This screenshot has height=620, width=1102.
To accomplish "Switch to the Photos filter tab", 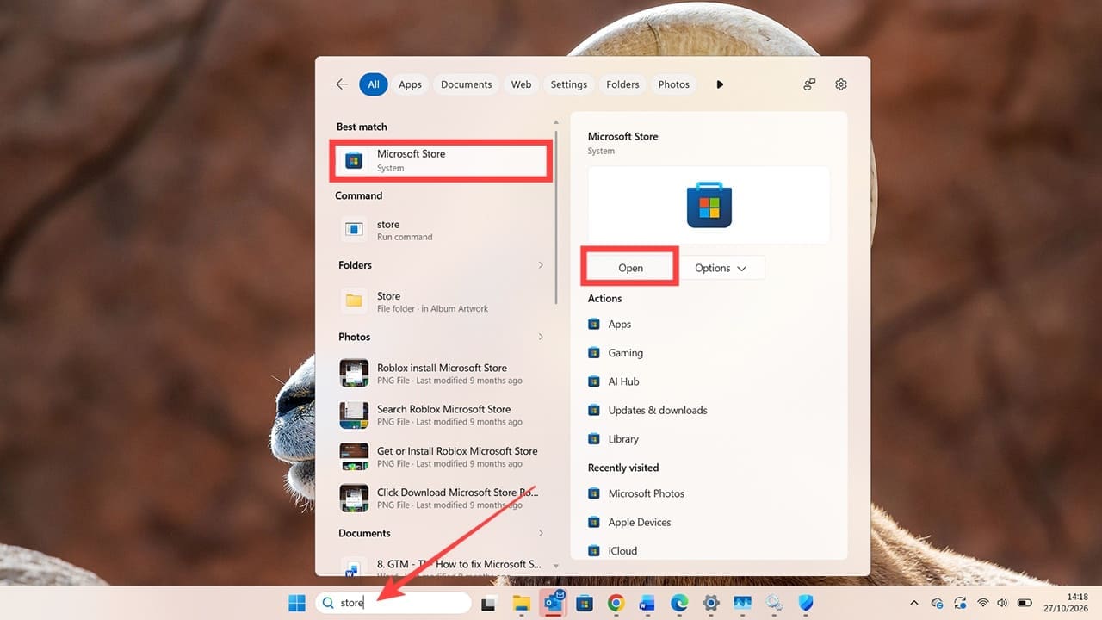I will point(673,84).
